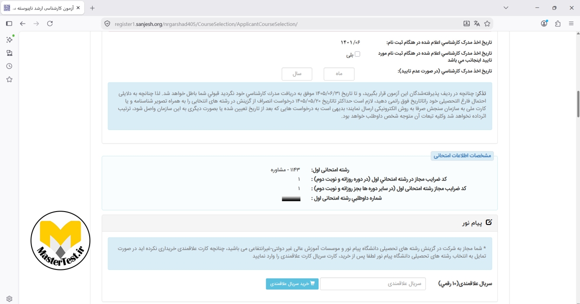Click the browser back arrow

click(x=23, y=24)
